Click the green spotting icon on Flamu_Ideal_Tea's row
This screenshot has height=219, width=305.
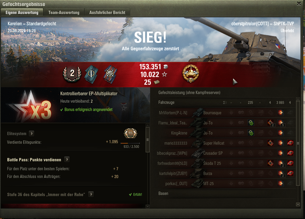tap(251, 123)
